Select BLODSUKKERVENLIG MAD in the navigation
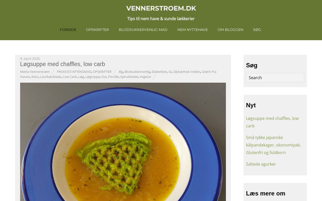 click(143, 30)
